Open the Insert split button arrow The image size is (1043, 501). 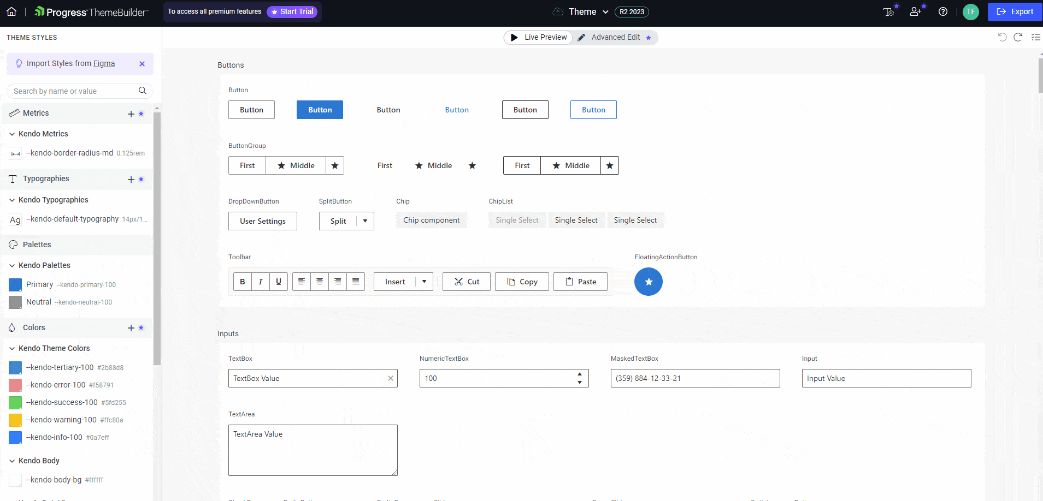click(x=424, y=282)
